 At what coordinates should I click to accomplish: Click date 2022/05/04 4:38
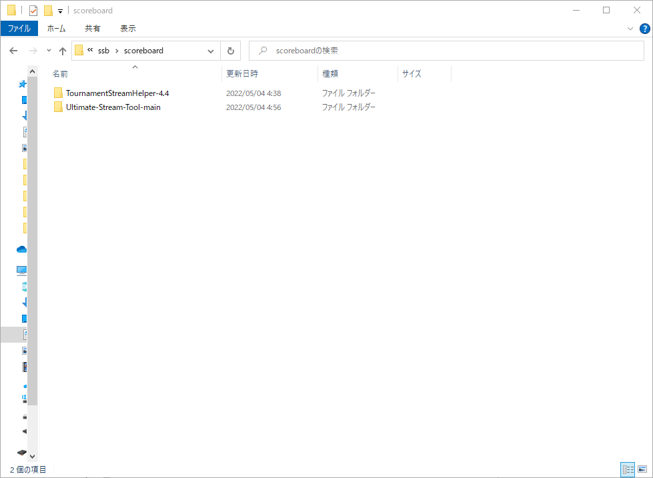(x=253, y=93)
